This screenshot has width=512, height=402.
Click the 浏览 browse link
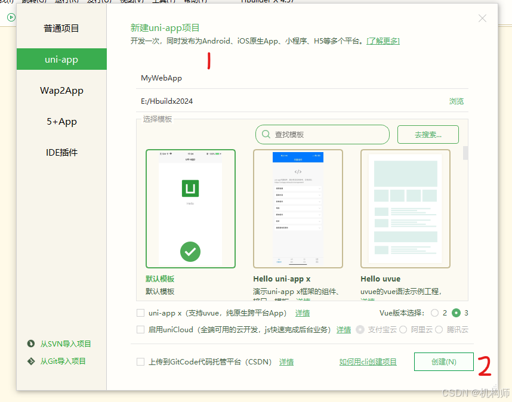456,101
